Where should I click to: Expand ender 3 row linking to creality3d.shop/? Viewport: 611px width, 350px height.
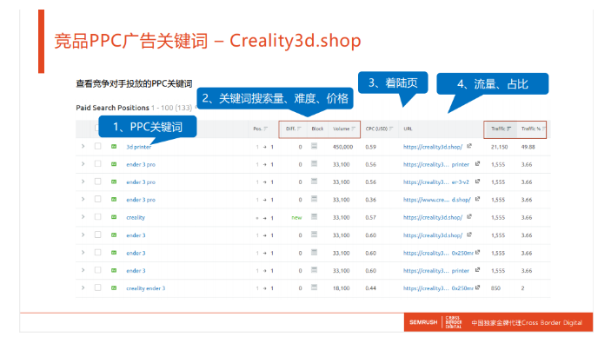coord(83,234)
